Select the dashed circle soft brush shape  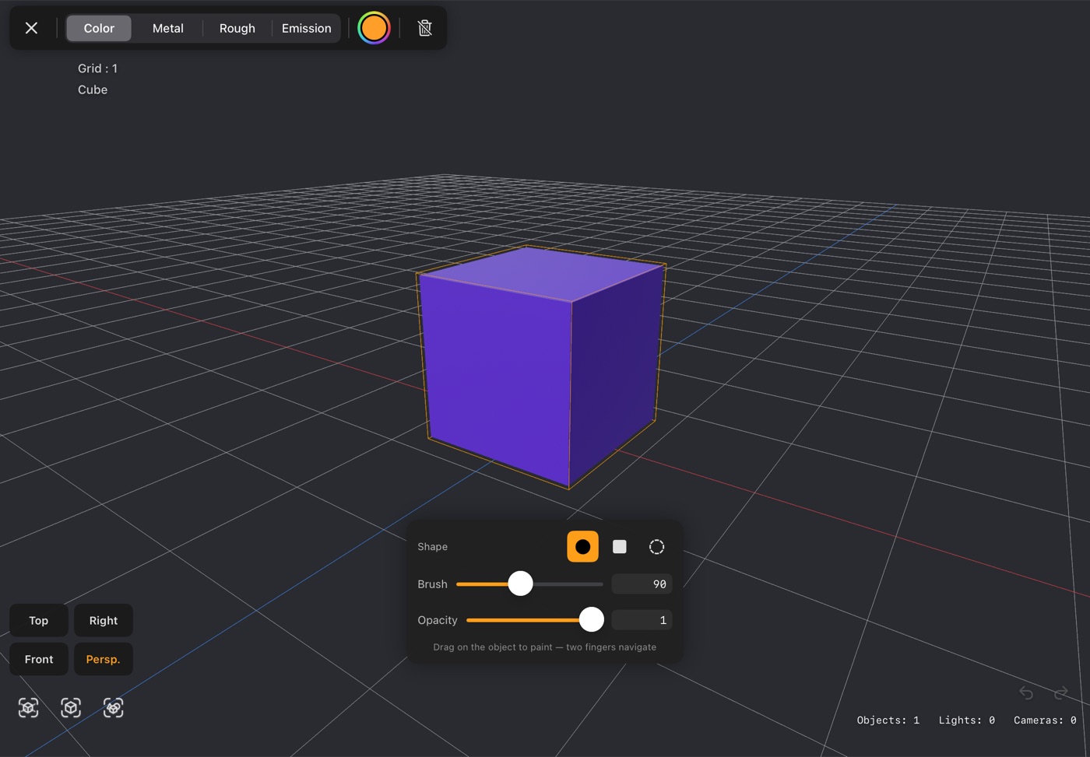pyautogui.click(x=656, y=546)
